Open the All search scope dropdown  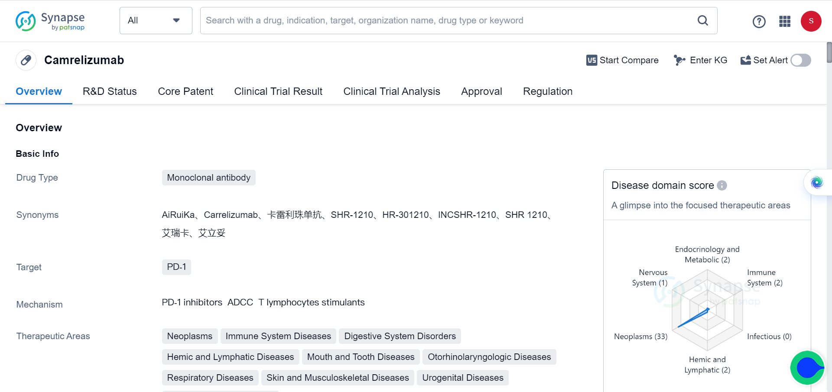click(156, 20)
